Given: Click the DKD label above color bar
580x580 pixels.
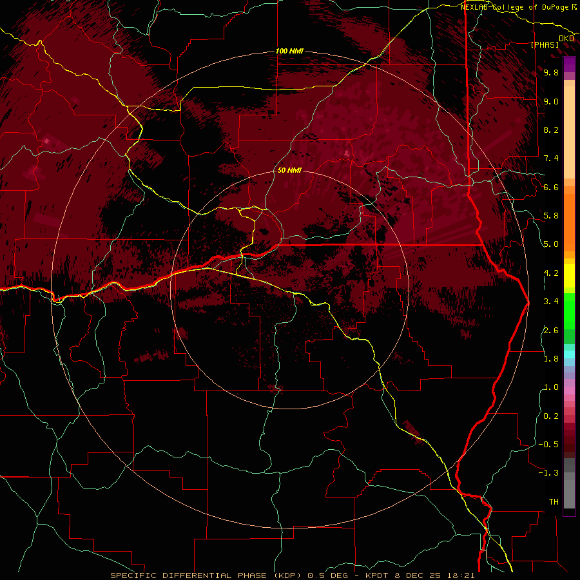Looking at the screenshot, I should coord(566,38).
